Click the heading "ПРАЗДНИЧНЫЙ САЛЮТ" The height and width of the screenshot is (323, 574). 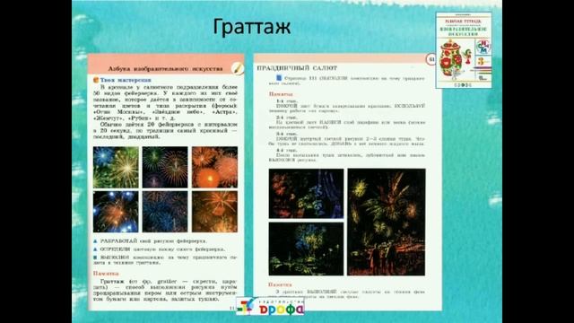tap(297, 68)
